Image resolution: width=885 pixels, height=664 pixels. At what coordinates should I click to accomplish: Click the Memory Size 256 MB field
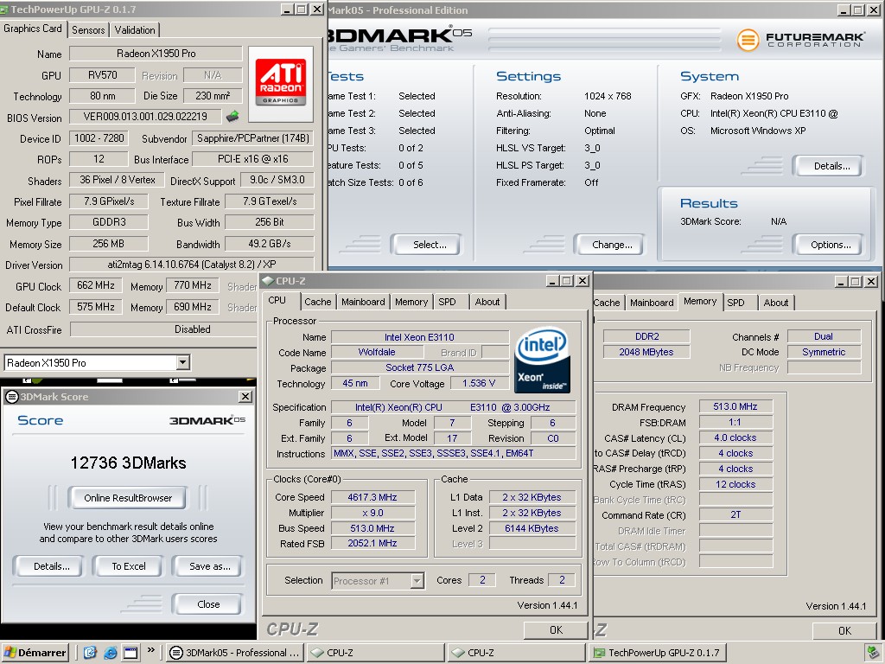[108, 244]
